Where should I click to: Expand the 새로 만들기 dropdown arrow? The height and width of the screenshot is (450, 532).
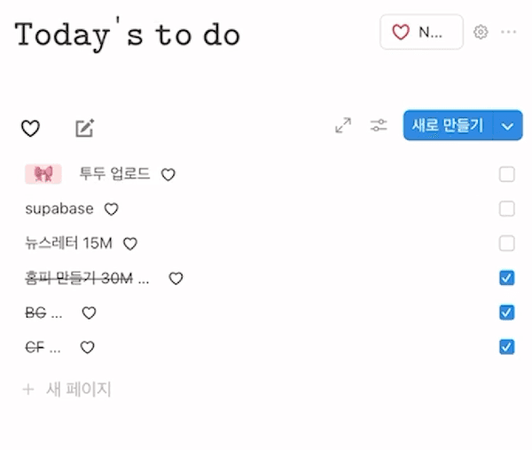click(507, 126)
